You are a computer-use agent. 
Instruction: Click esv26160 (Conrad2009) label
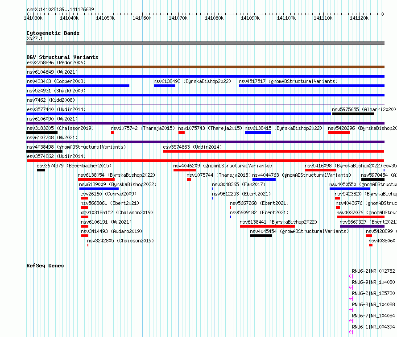tap(108, 194)
